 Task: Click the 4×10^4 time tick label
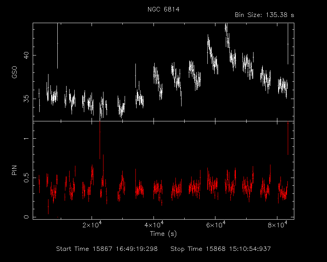click(154, 225)
